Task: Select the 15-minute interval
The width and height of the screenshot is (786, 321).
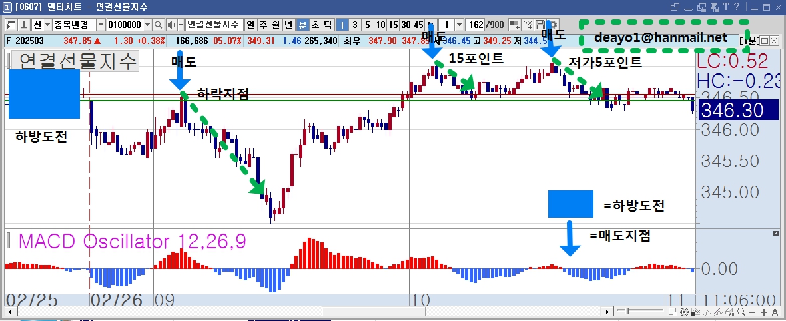Action: (393, 25)
